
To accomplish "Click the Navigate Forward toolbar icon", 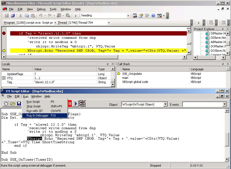I will [x=68, y=16].
